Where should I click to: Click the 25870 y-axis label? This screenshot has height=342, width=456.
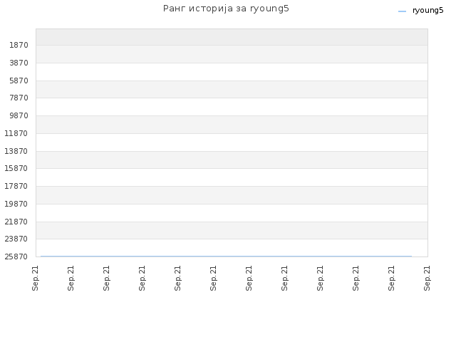point(16,256)
